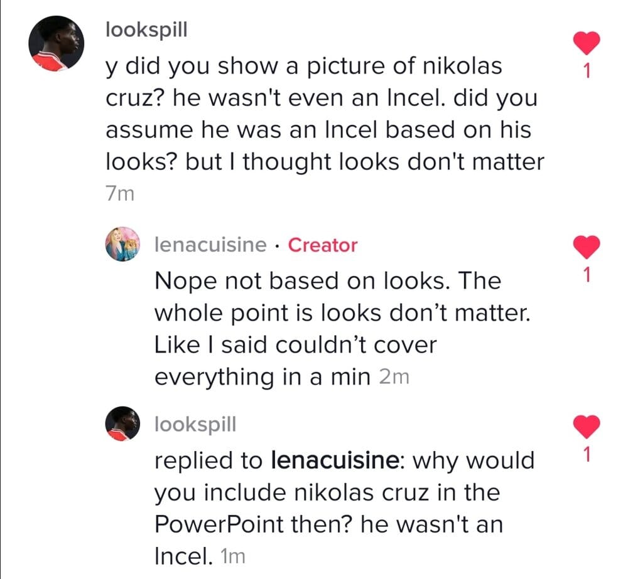Open the lookspill username on top comment
The width and height of the screenshot is (628, 579).
tap(146, 30)
